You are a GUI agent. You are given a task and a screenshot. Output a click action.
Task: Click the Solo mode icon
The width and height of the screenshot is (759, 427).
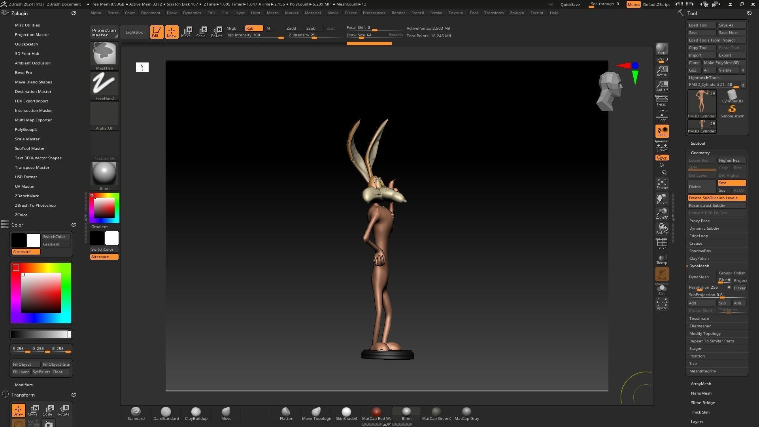pyautogui.click(x=662, y=290)
